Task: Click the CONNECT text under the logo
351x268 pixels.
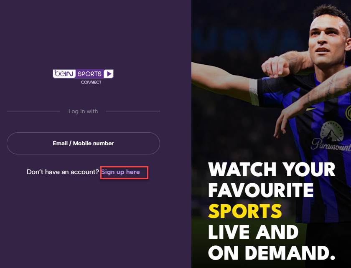Action: [x=91, y=82]
